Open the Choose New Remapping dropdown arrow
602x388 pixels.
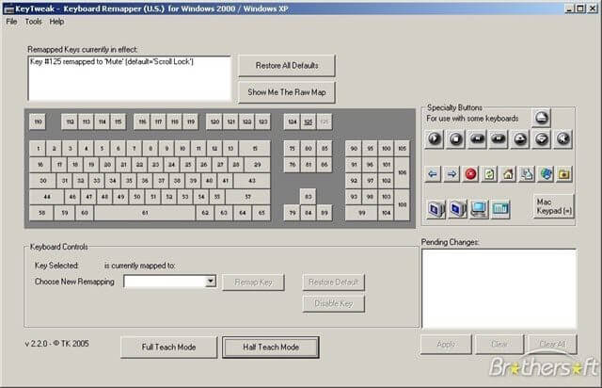click(x=211, y=281)
